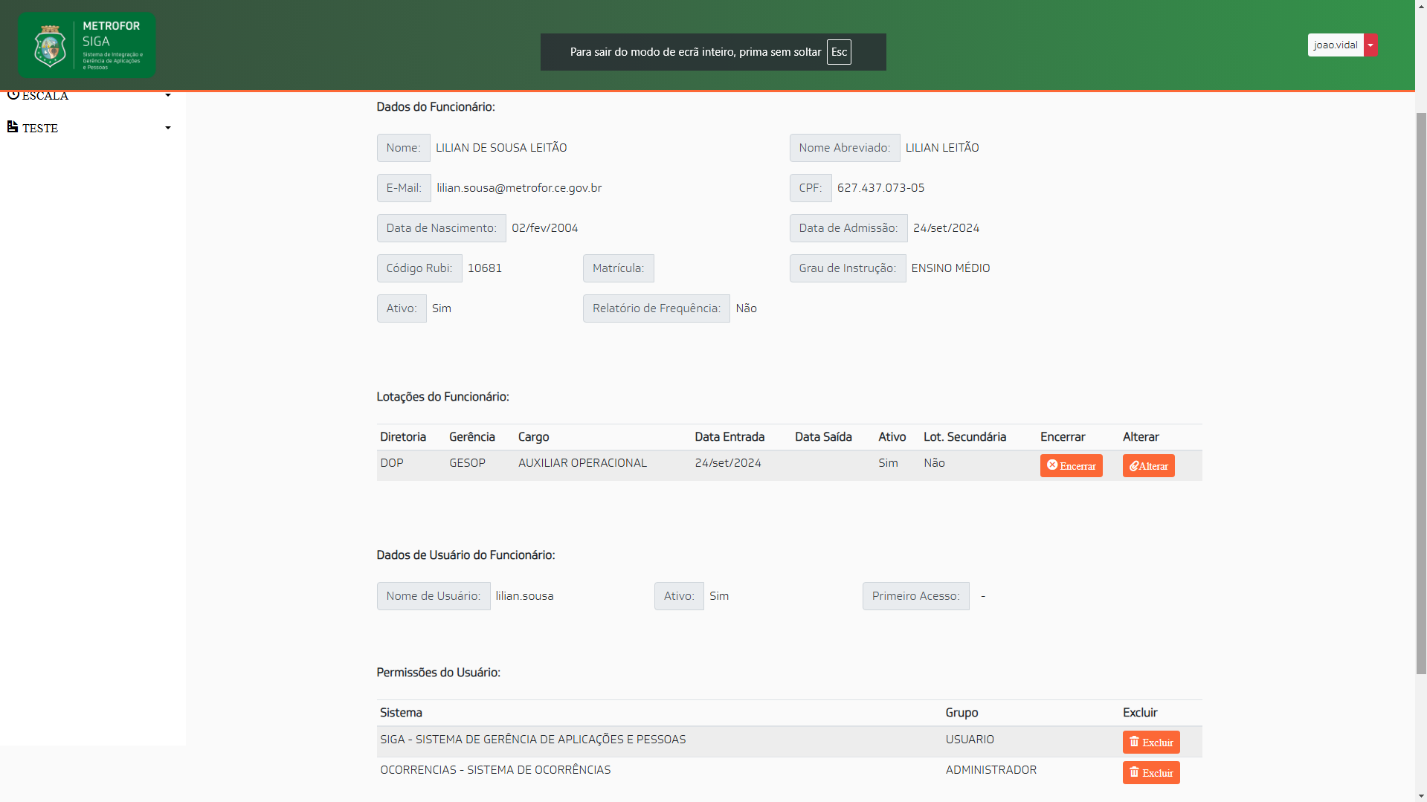The width and height of the screenshot is (1427, 802).
Task: Click the Lot. Secundária column header
Action: 964,437
